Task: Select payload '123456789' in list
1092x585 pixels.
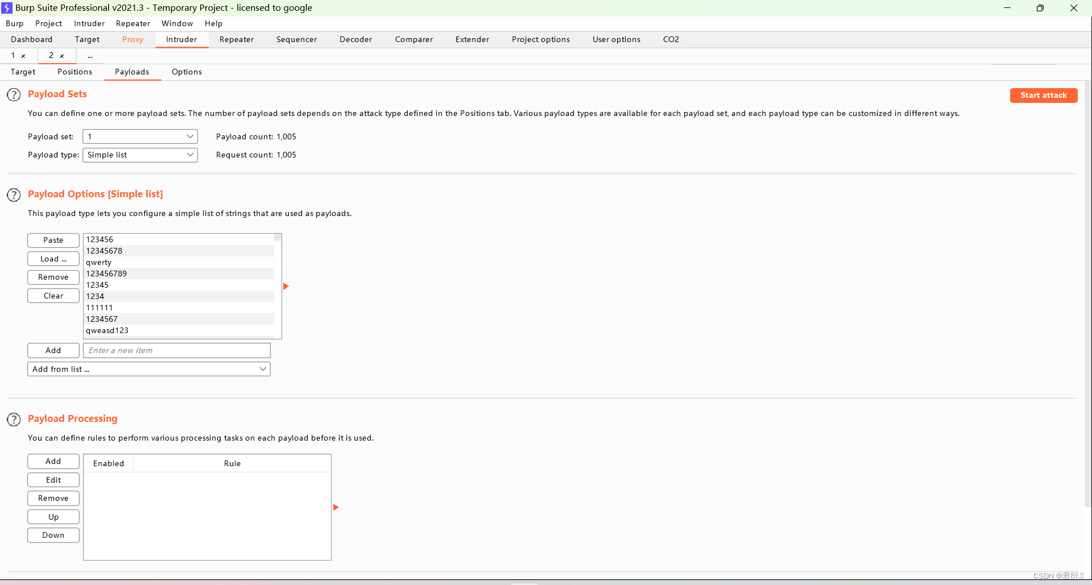Action: tap(179, 273)
